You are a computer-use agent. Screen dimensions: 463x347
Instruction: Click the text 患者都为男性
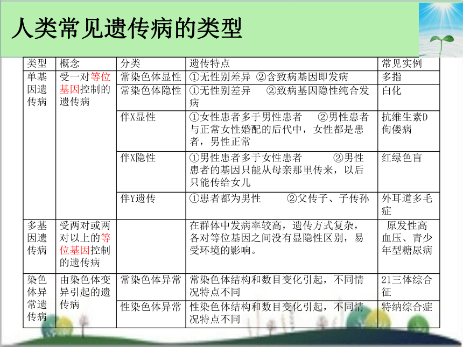click(x=230, y=199)
